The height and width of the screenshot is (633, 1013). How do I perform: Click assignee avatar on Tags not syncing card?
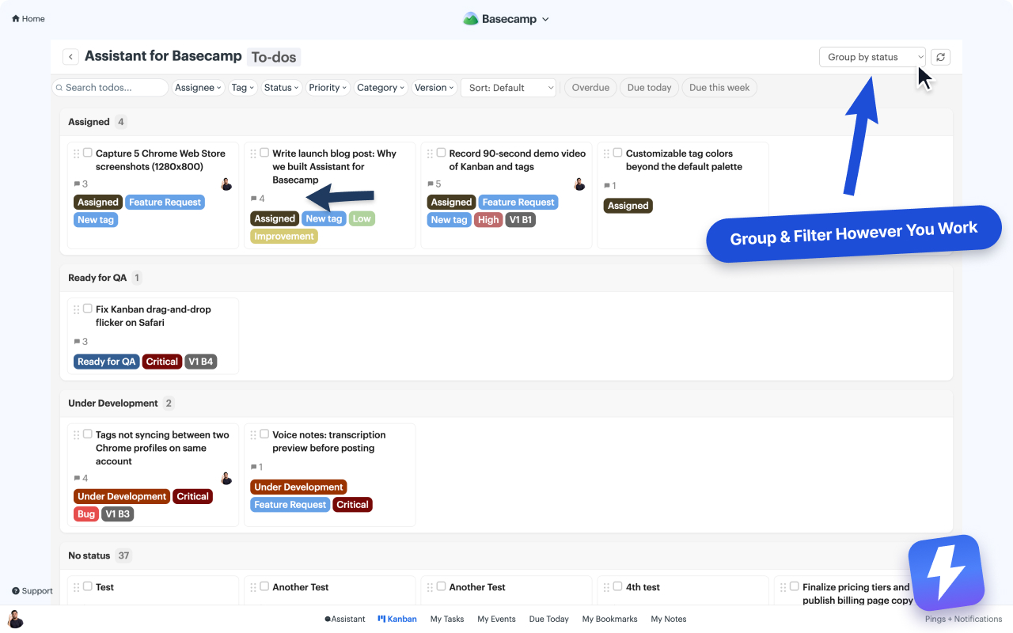pos(226,478)
